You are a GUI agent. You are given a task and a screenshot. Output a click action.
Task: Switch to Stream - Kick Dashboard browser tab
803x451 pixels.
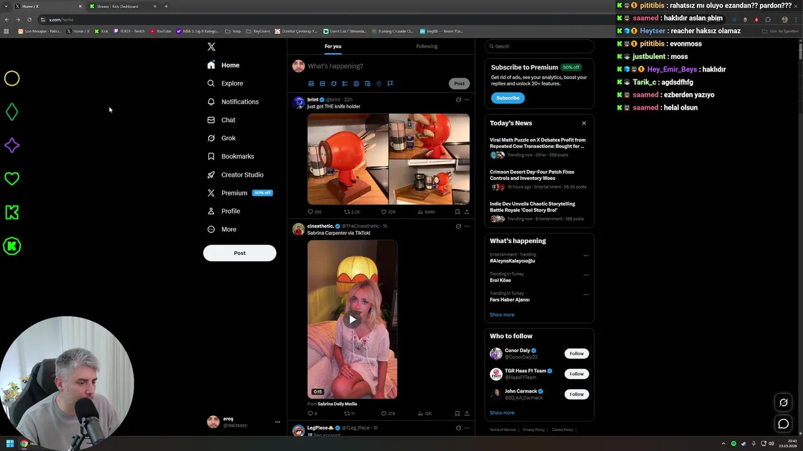122,6
